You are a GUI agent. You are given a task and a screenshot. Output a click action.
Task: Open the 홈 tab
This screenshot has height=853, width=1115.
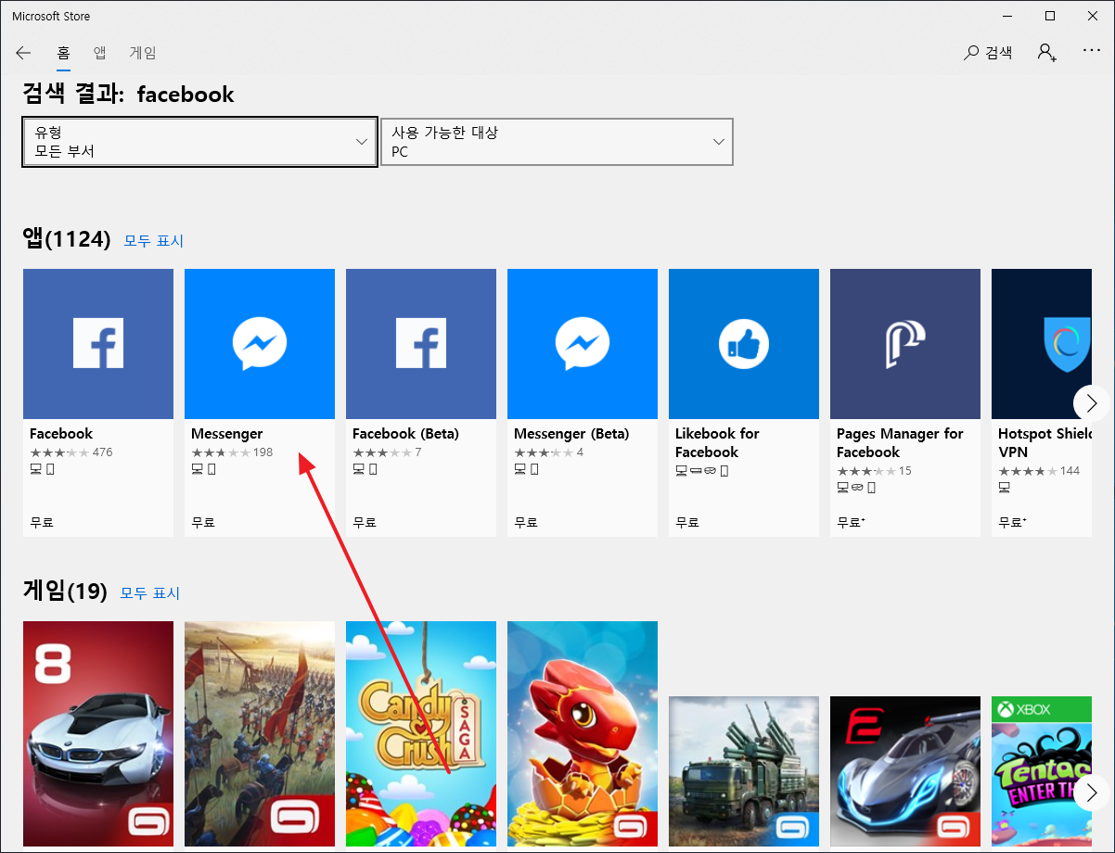pos(64,53)
